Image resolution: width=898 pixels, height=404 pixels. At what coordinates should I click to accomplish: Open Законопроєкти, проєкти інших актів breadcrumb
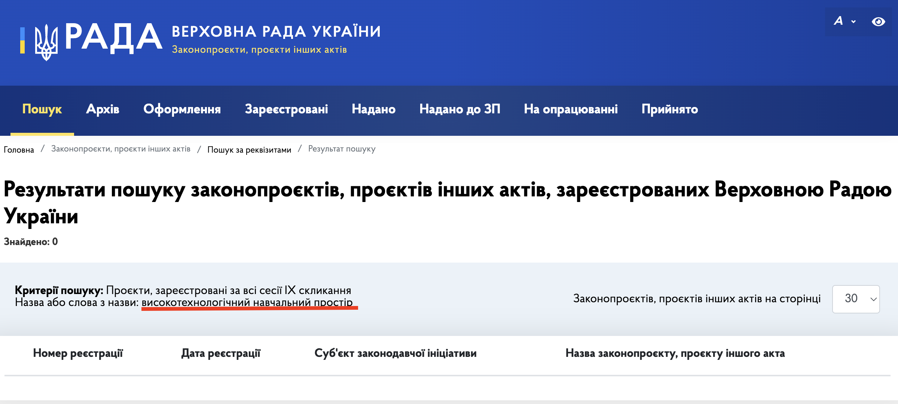coord(121,149)
